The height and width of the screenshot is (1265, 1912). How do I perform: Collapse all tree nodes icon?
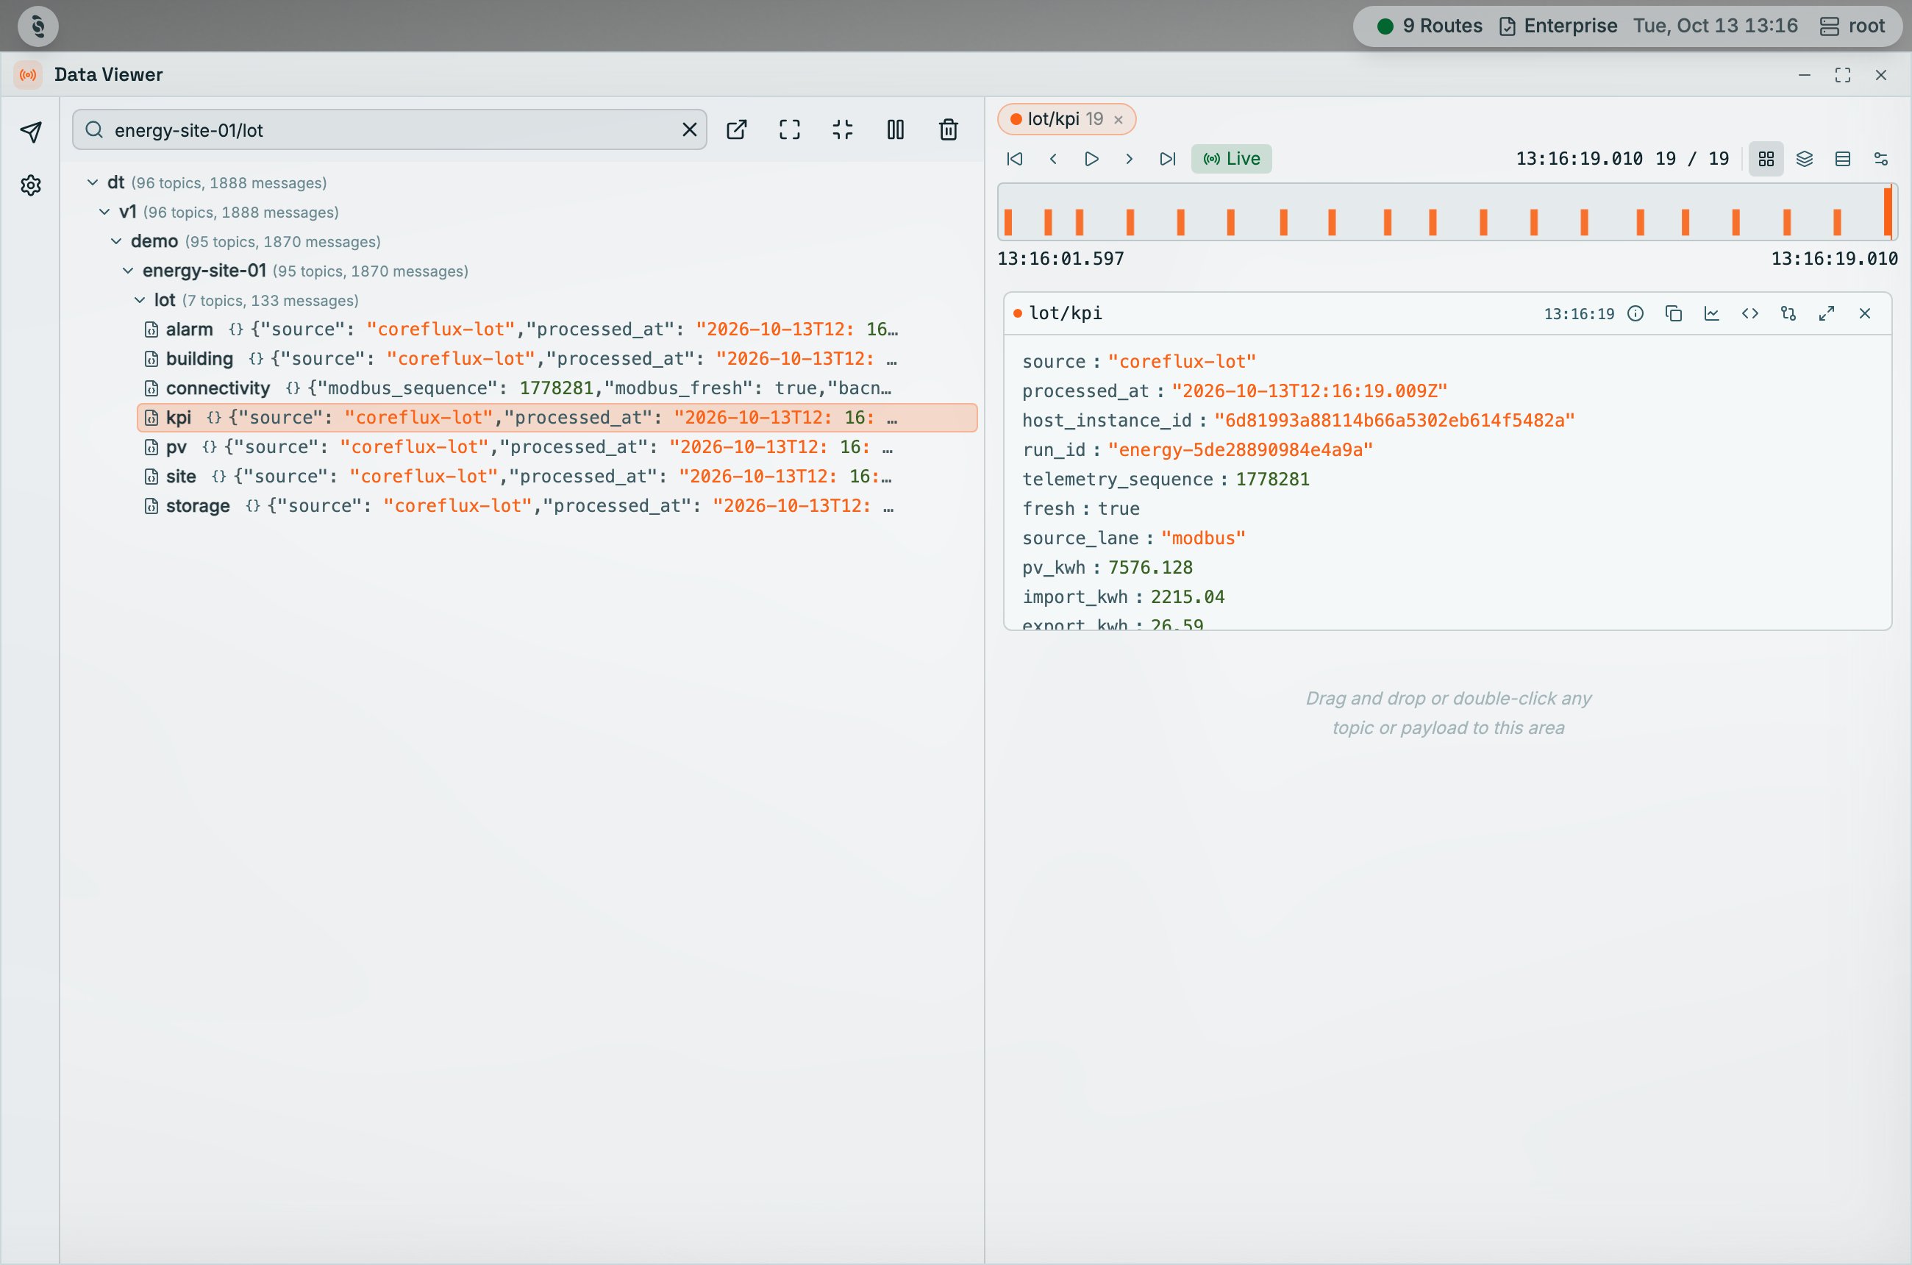point(842,130)
